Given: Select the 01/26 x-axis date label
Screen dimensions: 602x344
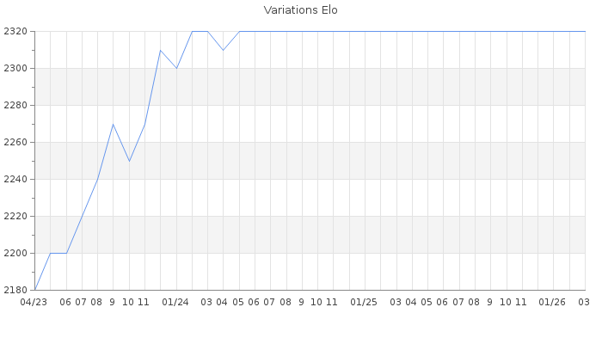Looking at the screenshot, I should point(552,302).
